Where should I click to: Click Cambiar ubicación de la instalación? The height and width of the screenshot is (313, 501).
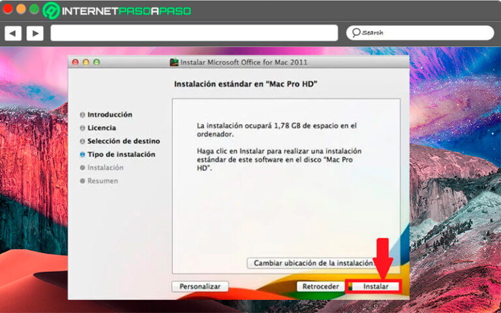pyautogui.click(x=312, y=263)
